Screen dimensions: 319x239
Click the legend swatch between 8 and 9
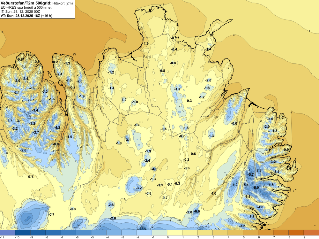[296, 233]
